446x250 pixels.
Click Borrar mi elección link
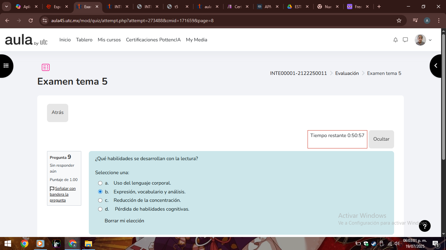pyautogui.click(x=124, y=221)
